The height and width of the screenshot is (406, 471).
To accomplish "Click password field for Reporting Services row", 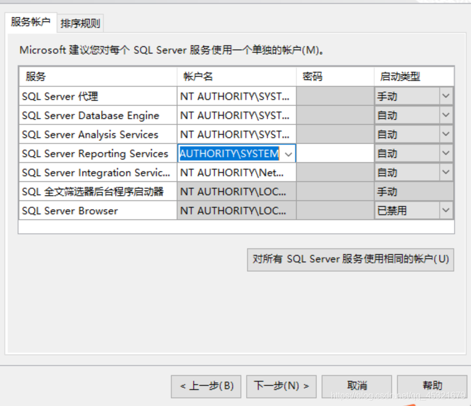I will tap(335, 153).
